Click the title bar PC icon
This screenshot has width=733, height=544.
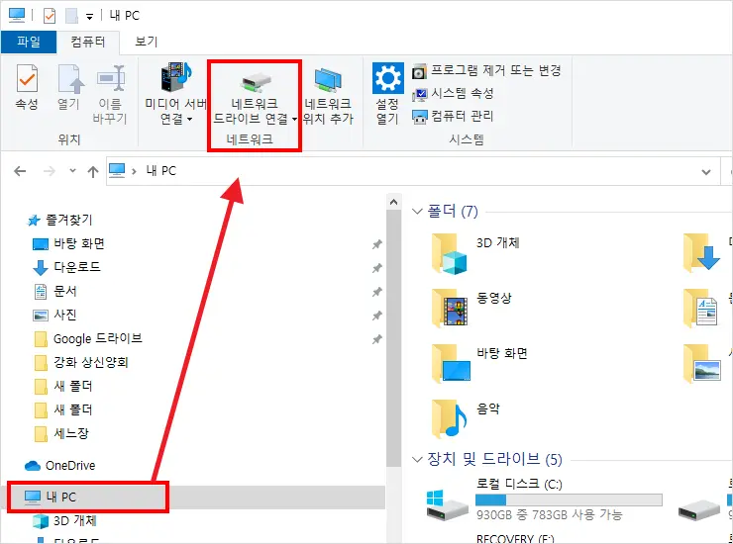(17, 15)
